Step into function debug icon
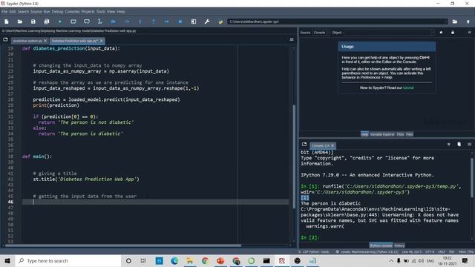Image resolution: width=475 pixels, height=267 pixels. 140,22
